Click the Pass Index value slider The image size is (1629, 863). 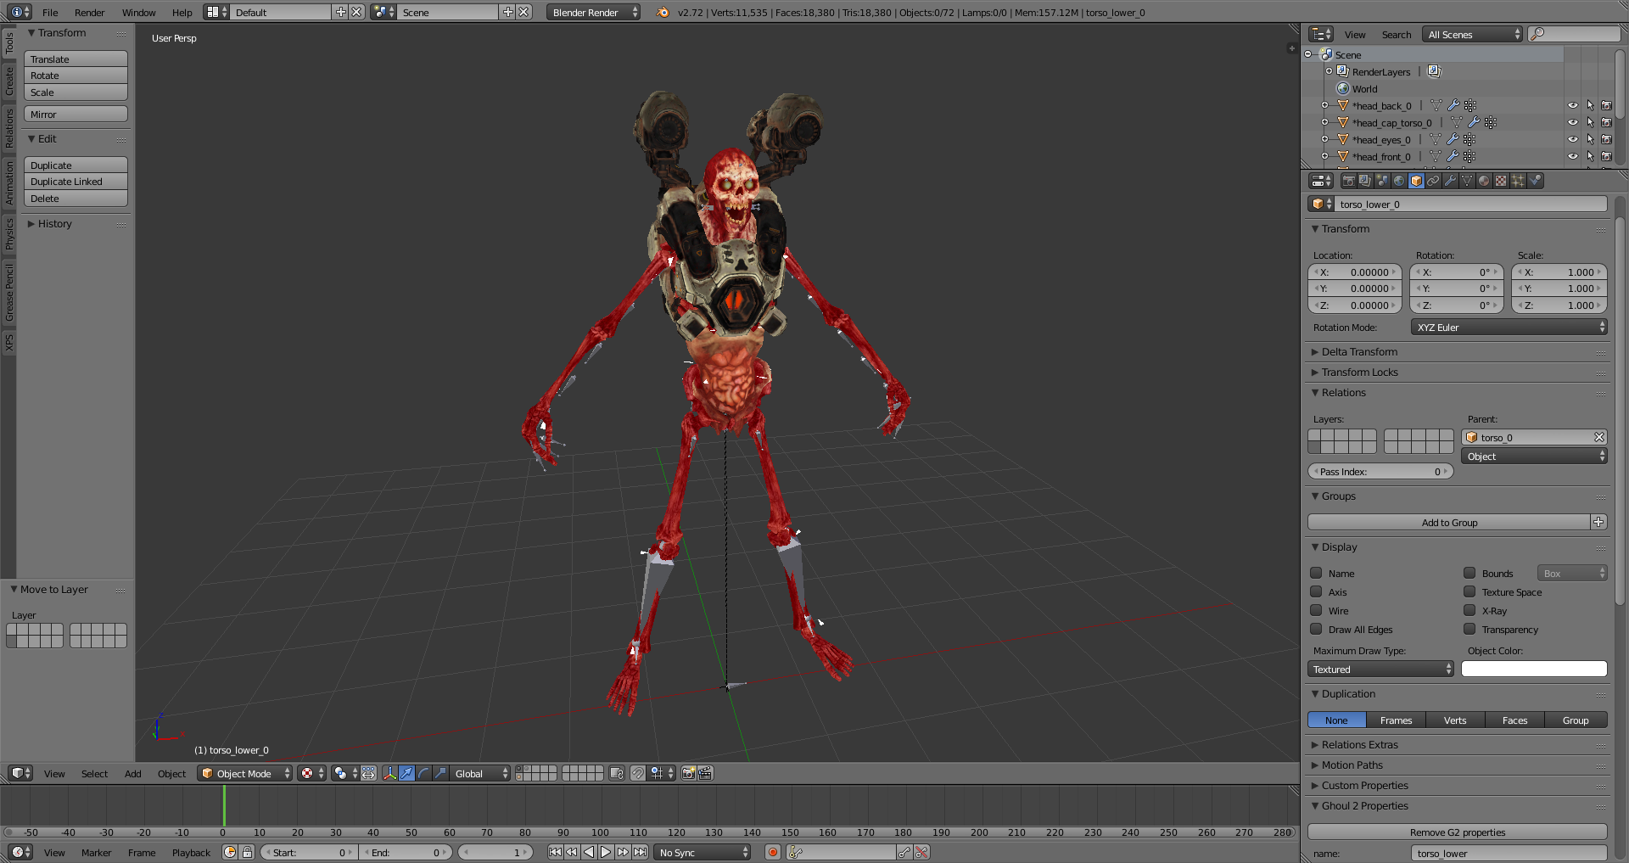(1380, 472)
